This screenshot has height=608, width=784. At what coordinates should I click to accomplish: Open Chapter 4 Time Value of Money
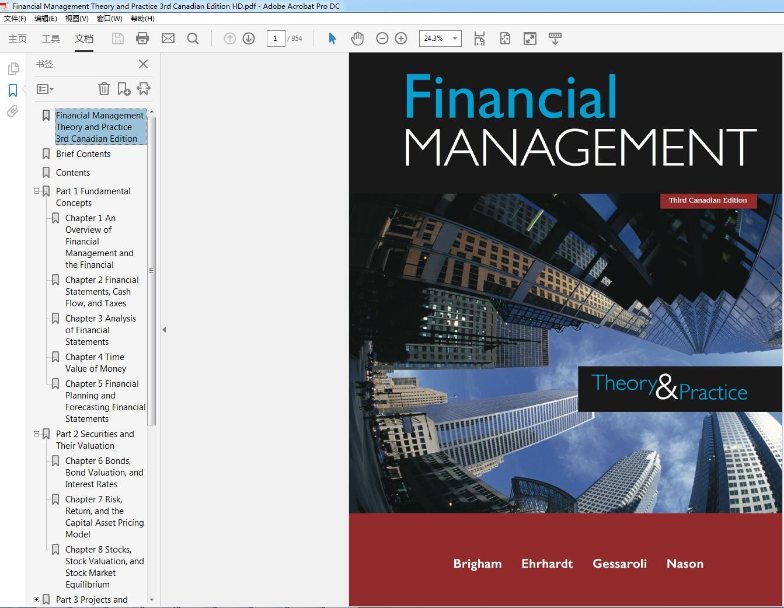pyautogui.click(x=95, y=362)
